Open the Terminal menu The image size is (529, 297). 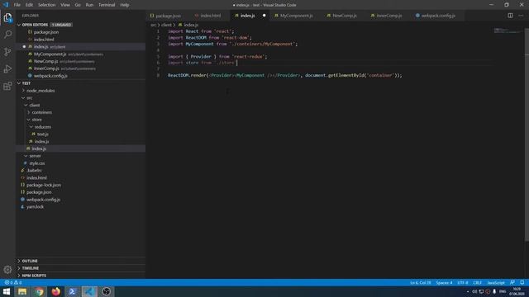(107, 5)
